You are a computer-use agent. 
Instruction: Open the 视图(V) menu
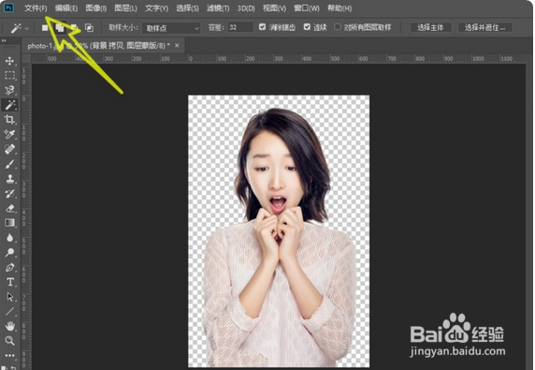click(x=274, y=8)
